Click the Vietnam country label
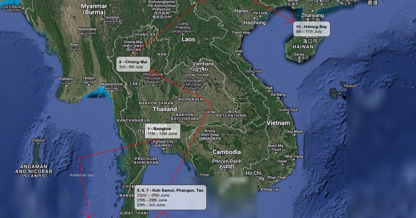416x218 pixels. tap(278, 123)
